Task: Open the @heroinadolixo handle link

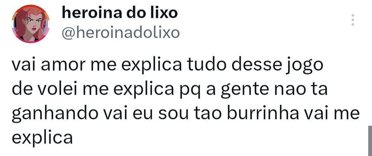Action: [121, 33]
